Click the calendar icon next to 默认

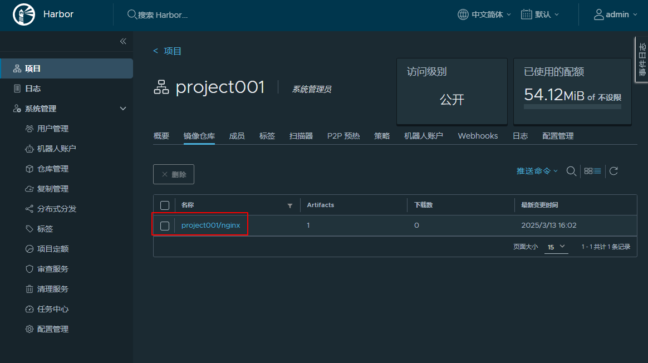(526, 14)
